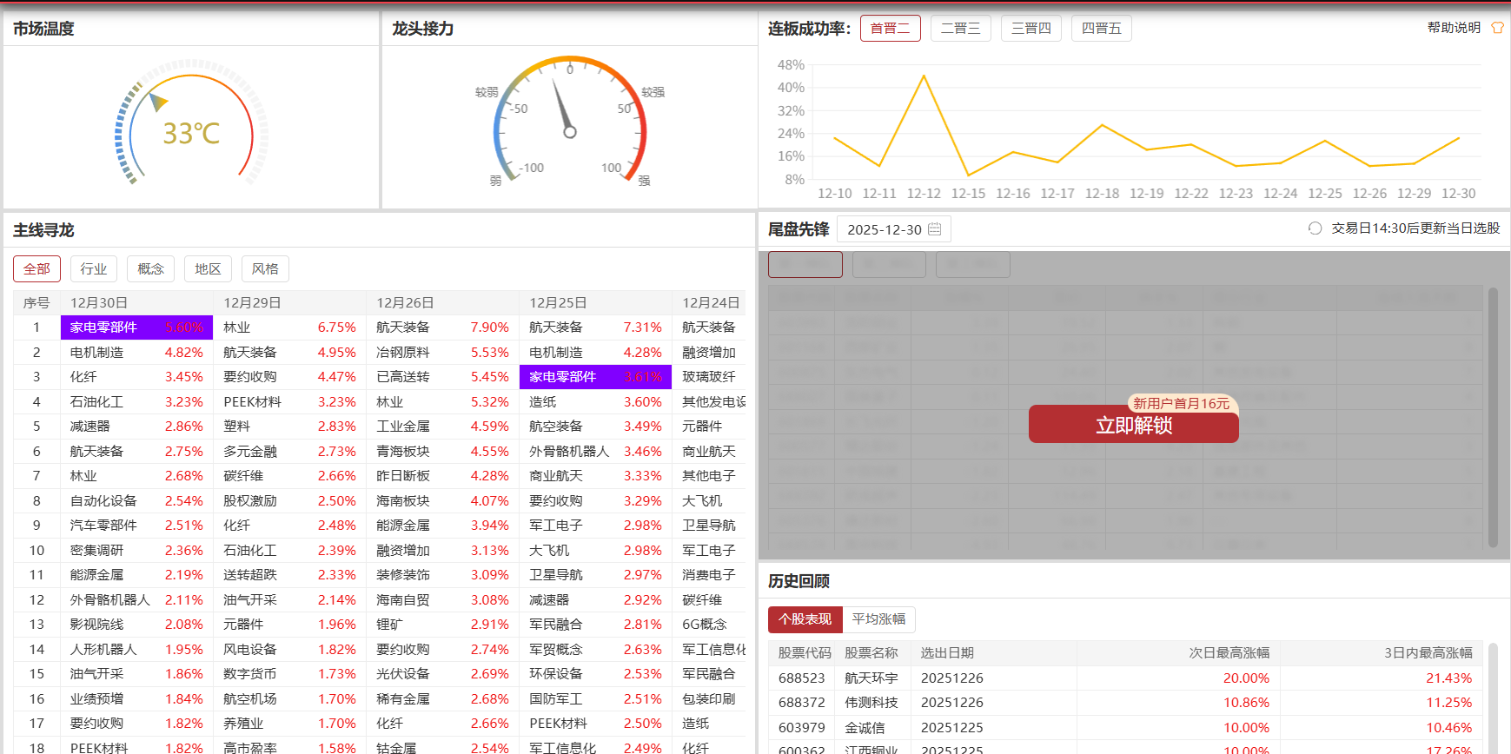The width and height of the screenshot is (1511, 754).
Task: Click 林业 6.75% entry
Action: point(289,327)
